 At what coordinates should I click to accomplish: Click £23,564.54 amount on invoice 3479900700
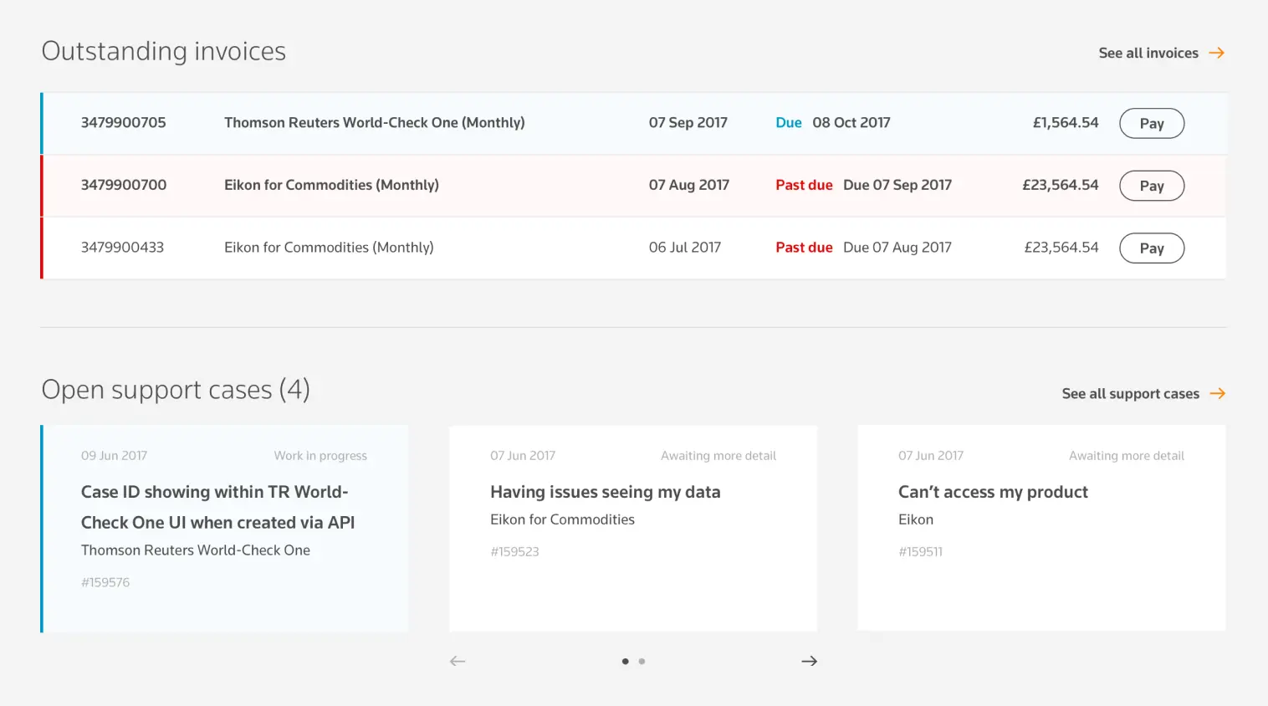click(1061, 185)
